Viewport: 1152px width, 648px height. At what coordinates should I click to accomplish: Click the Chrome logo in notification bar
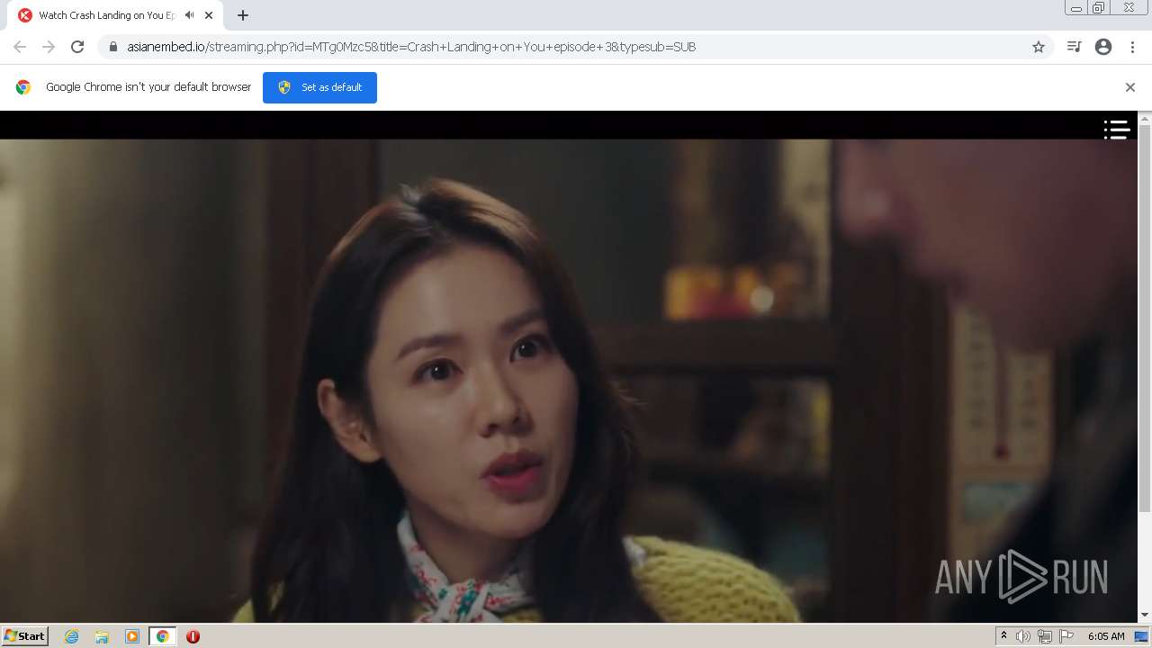pyautogui.click(x=23, y=87)
